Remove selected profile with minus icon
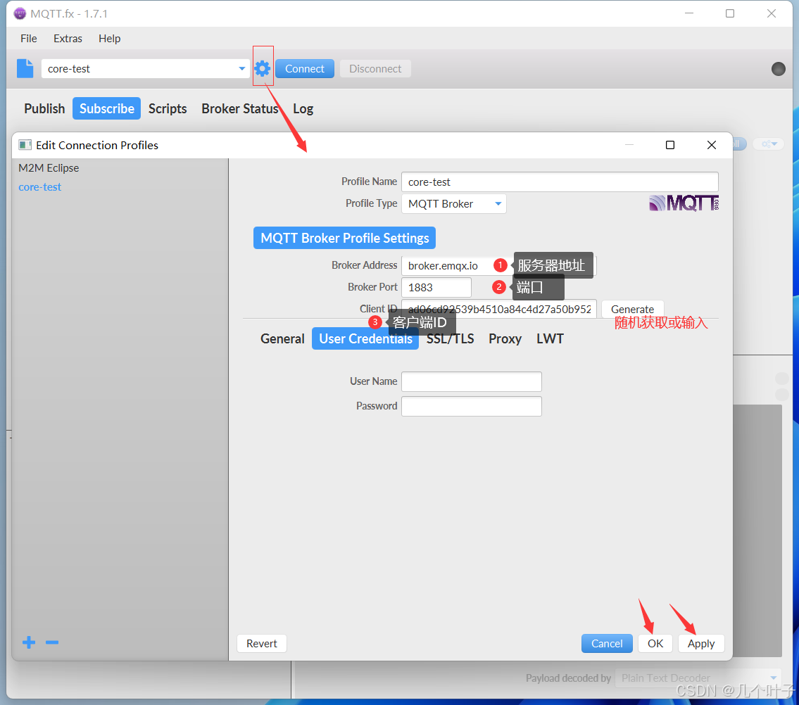The width and height of the screenshot is (799, 705). 52,642
